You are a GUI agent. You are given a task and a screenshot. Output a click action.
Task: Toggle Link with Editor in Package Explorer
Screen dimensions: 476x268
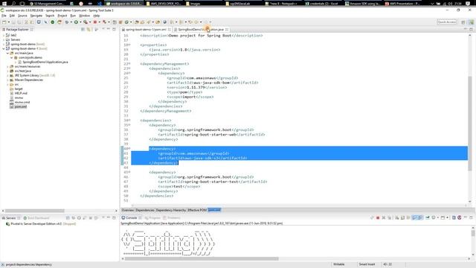(x=89, y=30)
